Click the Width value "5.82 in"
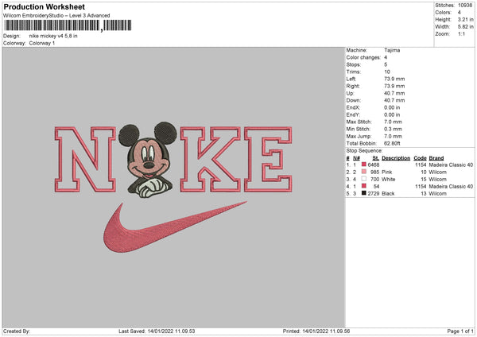 click(x=465, y=27)
